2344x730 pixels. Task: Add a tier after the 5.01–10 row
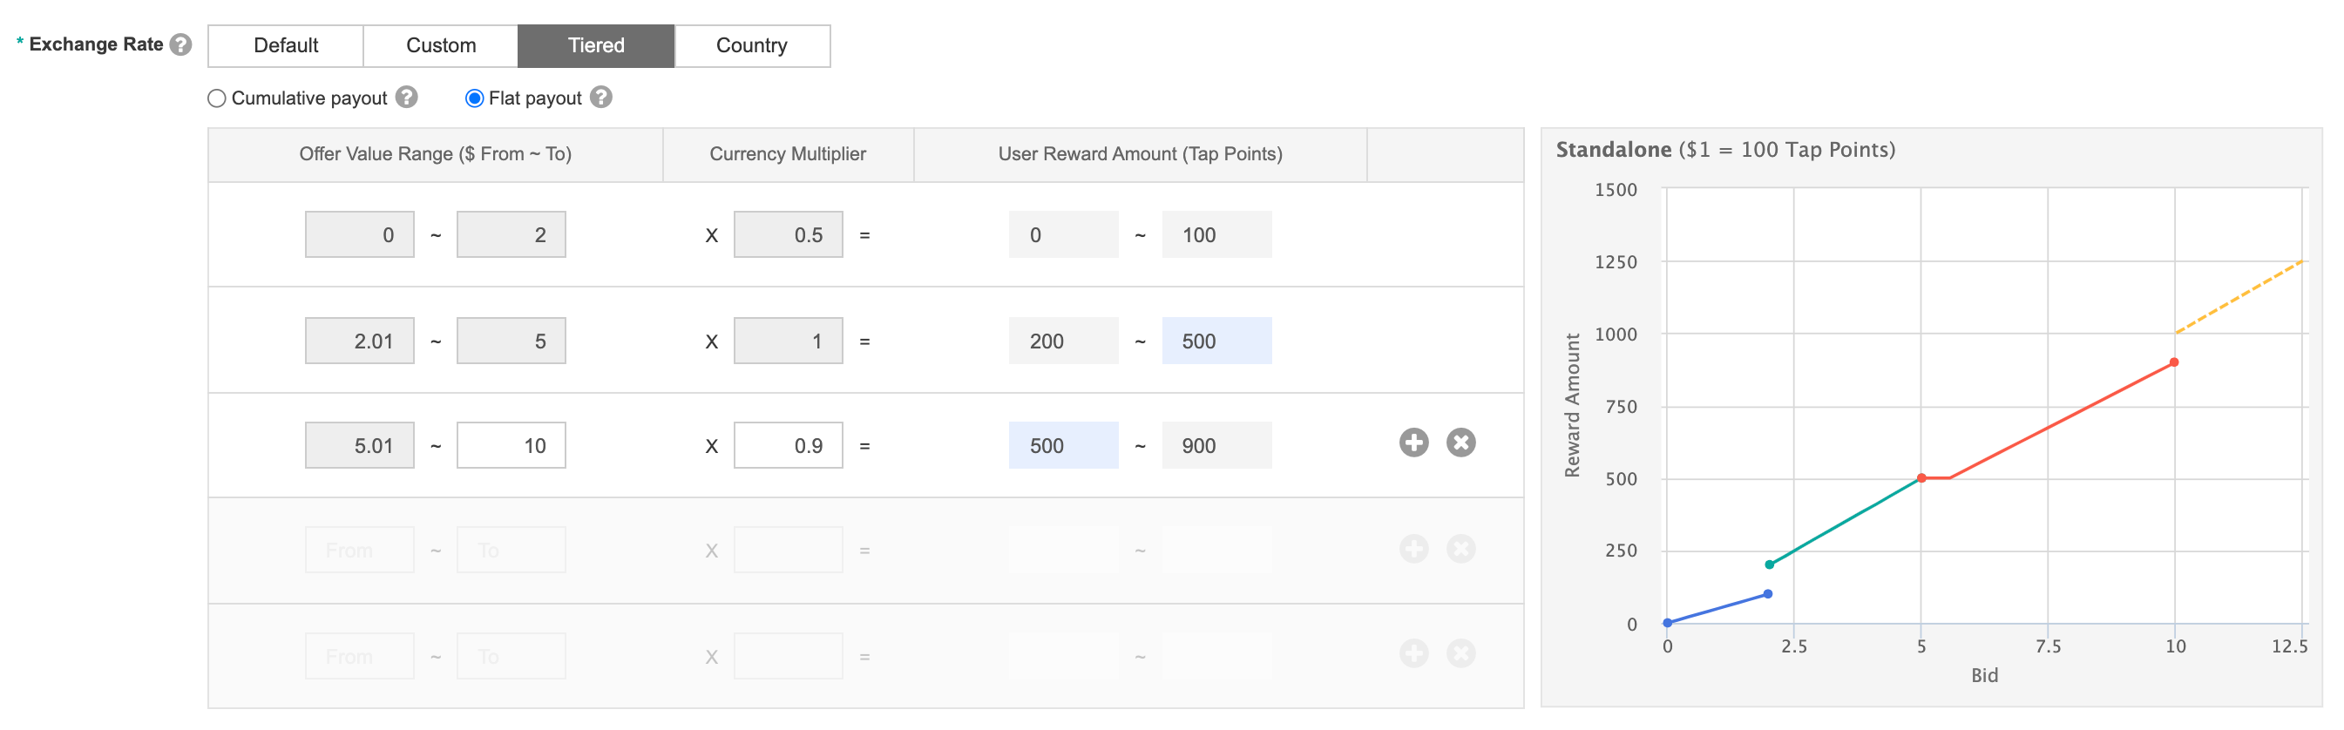1413,443
